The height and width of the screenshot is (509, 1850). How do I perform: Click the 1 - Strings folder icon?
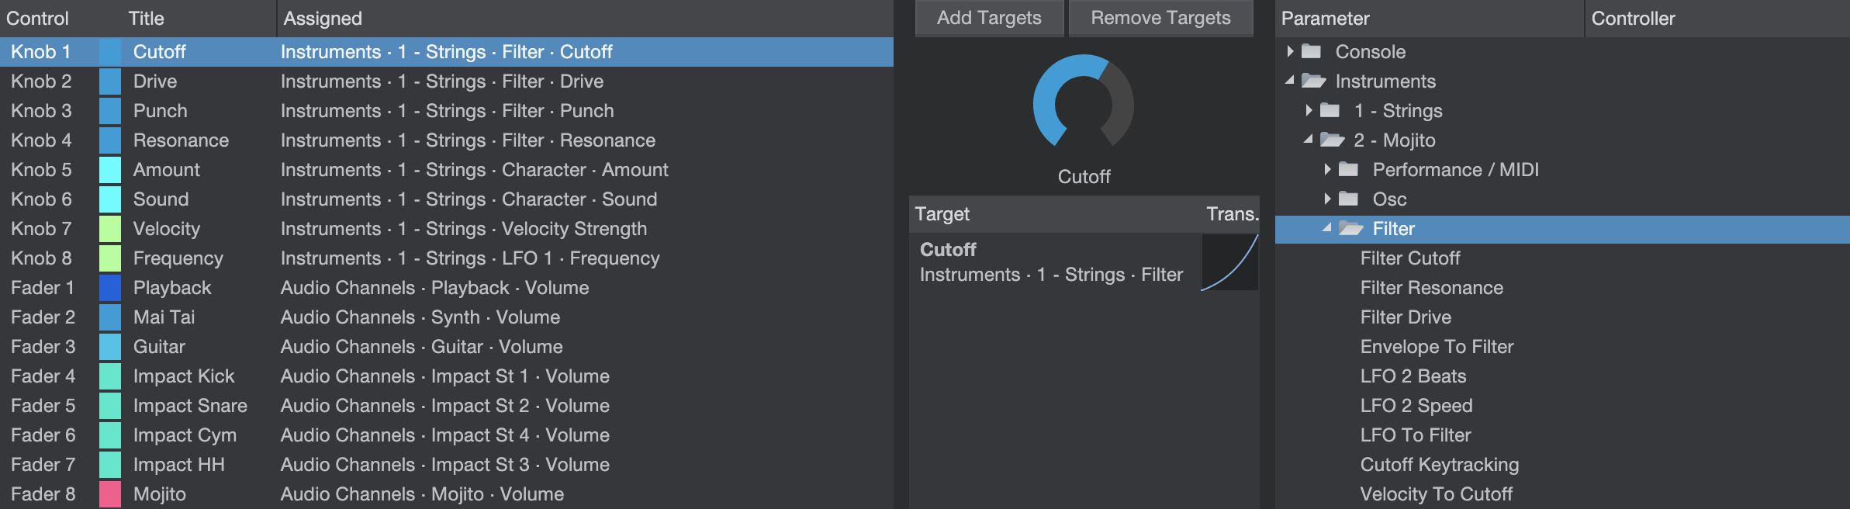coord(1330,111)
